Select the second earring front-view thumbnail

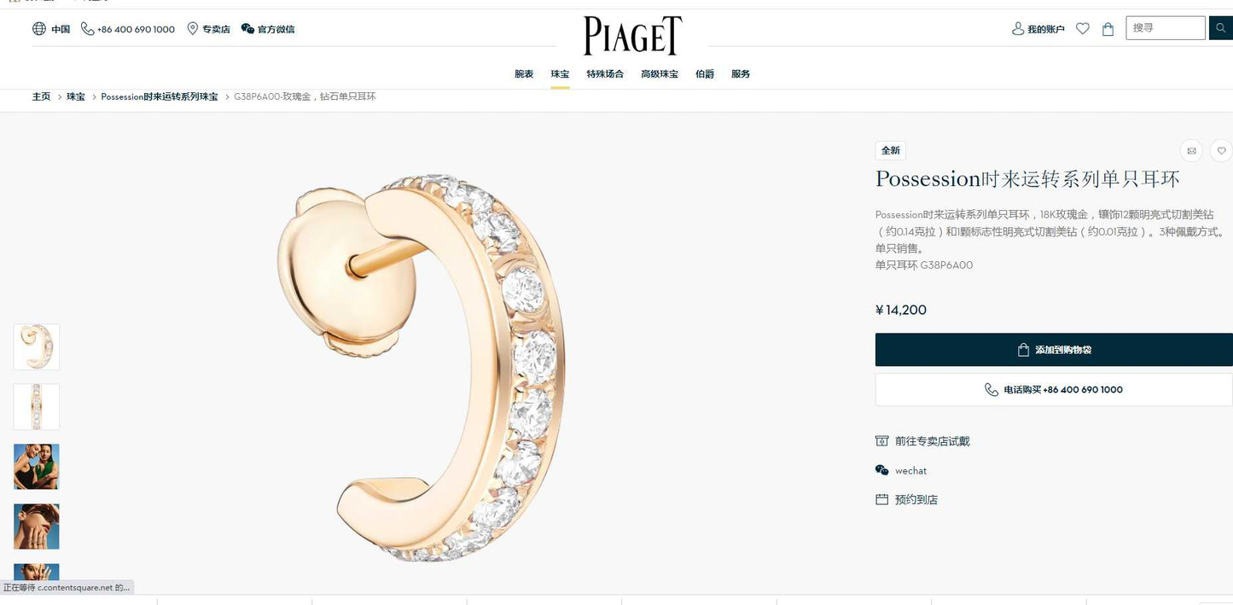(37, 407)
